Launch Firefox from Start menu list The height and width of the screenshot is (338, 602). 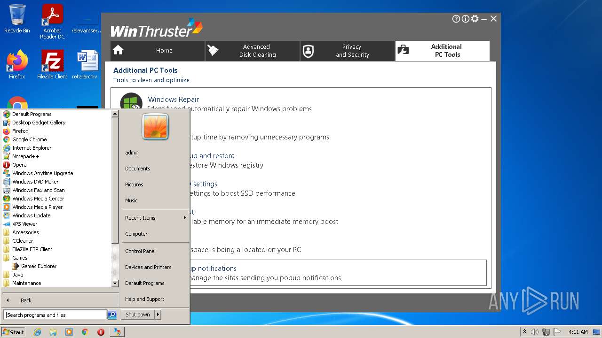(x=20, y=131)
